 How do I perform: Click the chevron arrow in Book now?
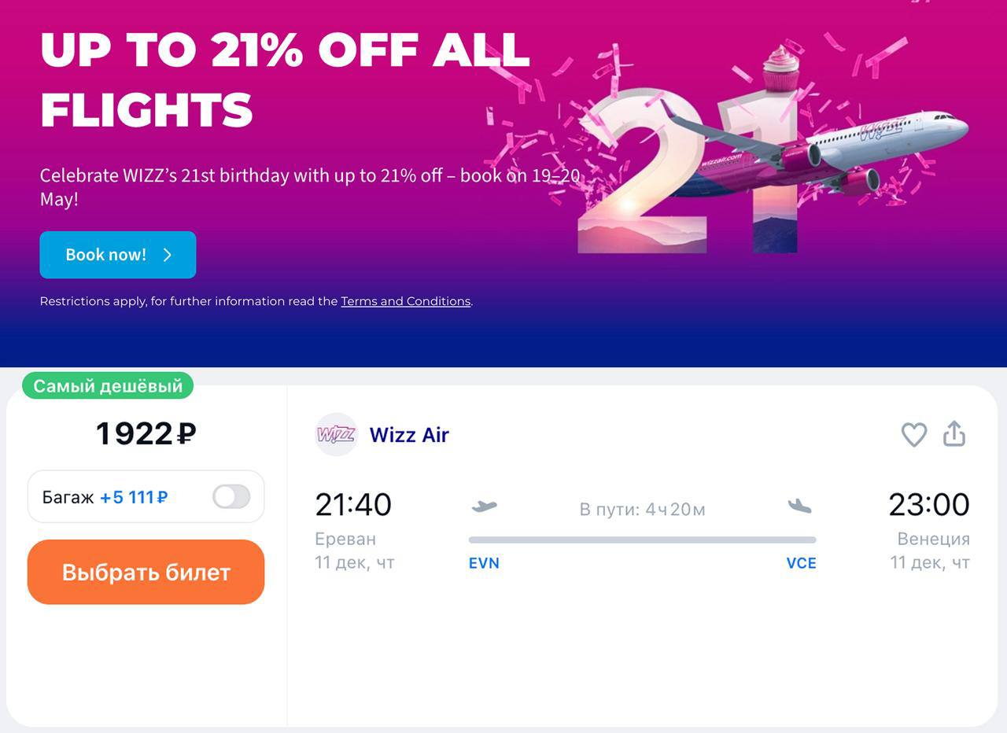[x=168, y=255]
